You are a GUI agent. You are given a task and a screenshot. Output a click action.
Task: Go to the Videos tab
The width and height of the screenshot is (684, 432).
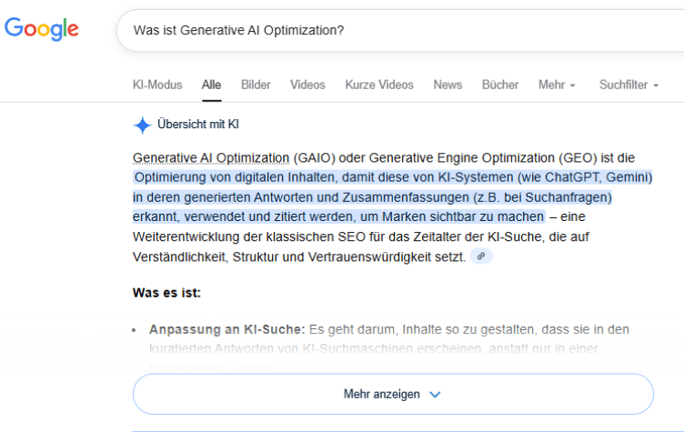tap(307, 85)
